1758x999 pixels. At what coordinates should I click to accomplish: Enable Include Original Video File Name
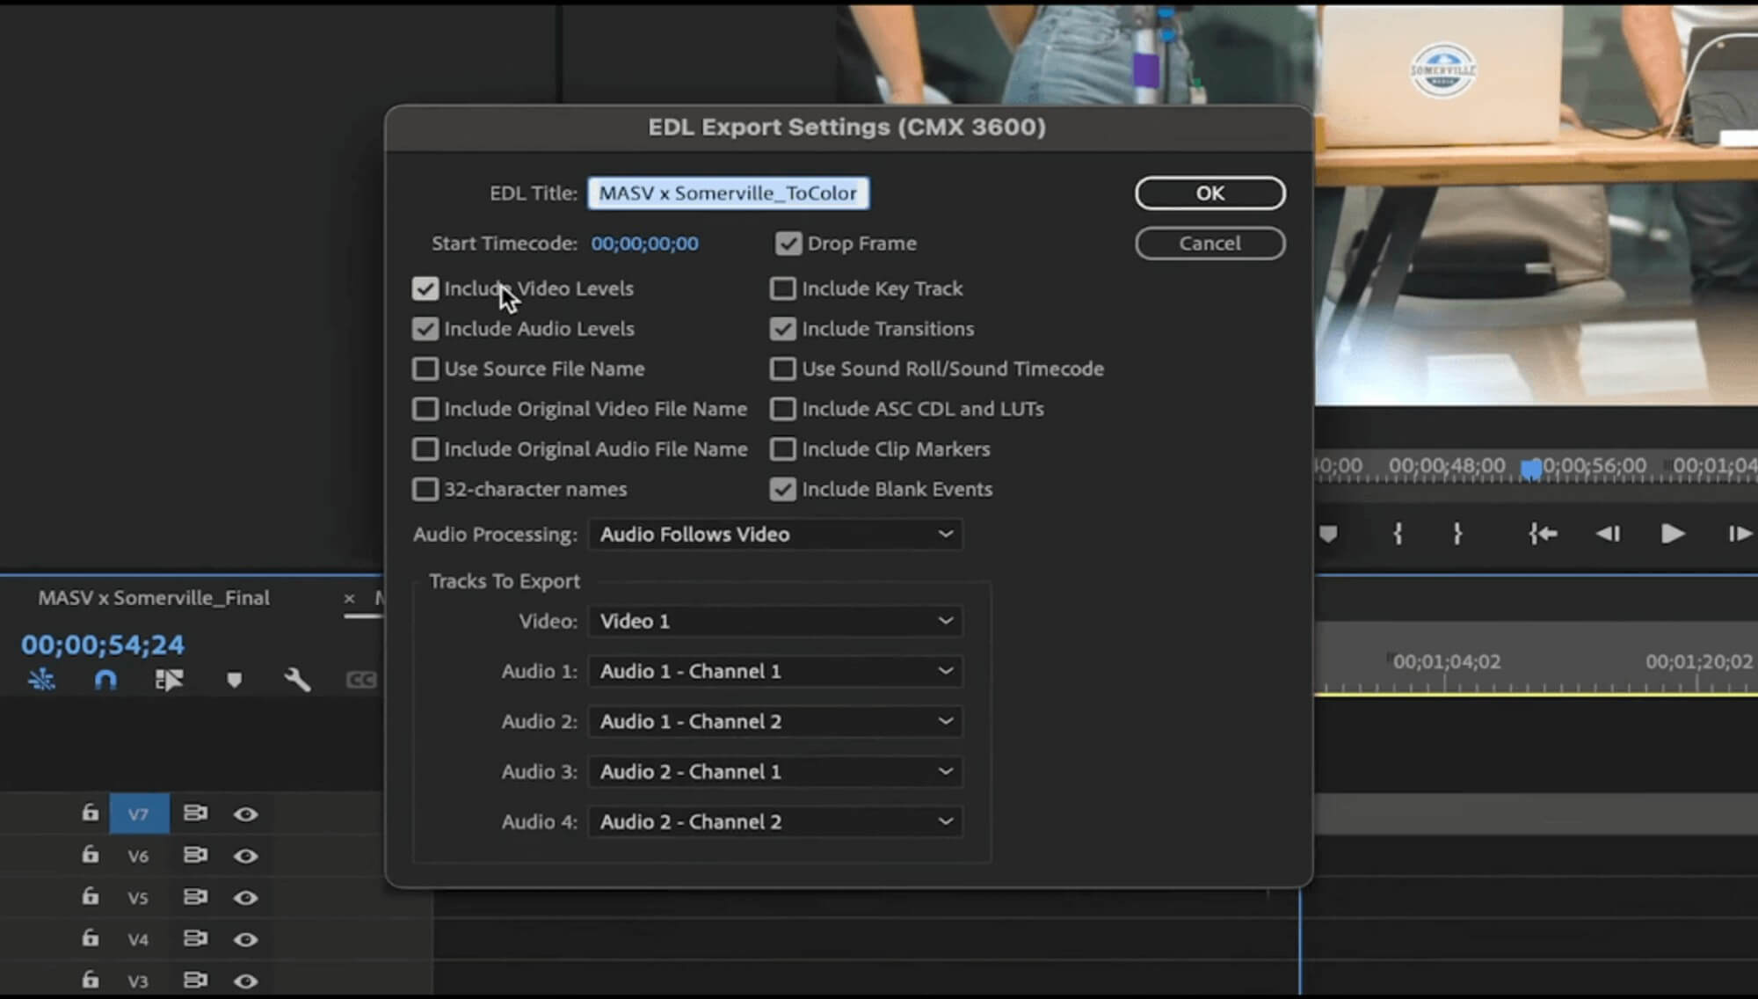(425, 409)
